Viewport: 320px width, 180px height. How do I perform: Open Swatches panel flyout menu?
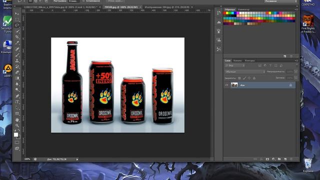296,9
